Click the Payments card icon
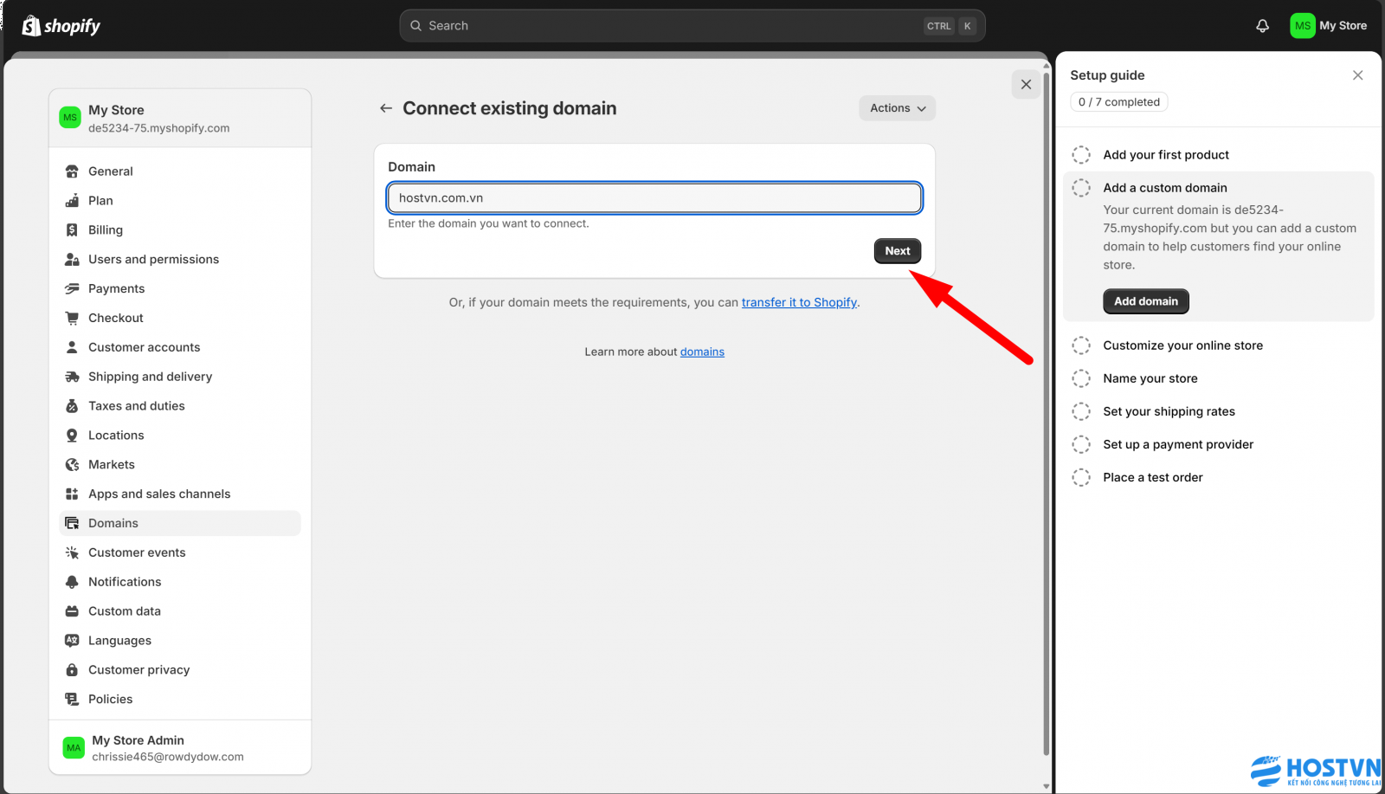 tap(72, 289)
